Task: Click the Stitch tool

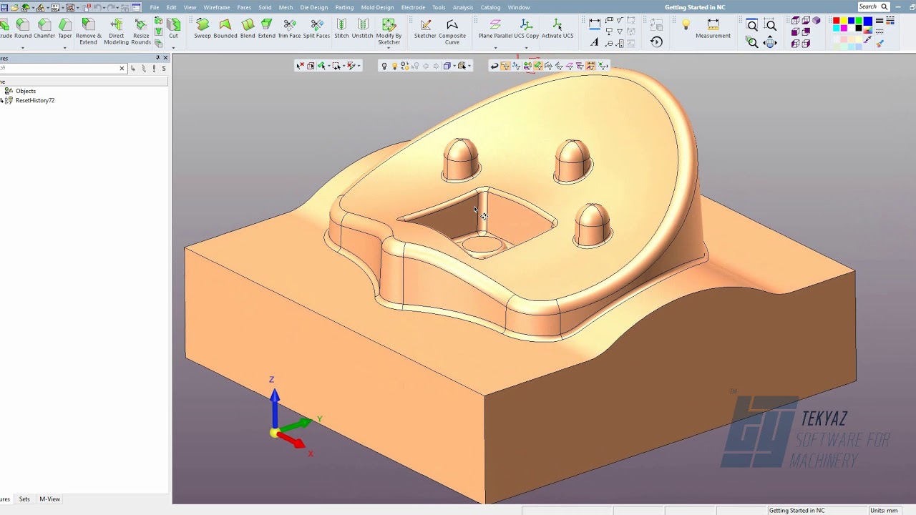Action: point(341,29)
